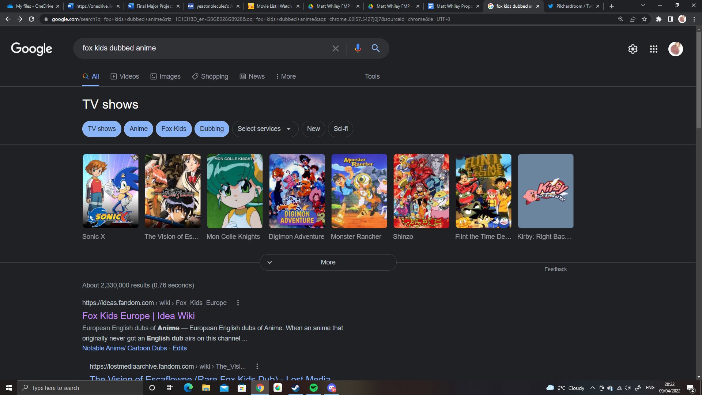702x395 pixels.
Task: Open the Google apps grid
Action: click(x=654, y=49)
